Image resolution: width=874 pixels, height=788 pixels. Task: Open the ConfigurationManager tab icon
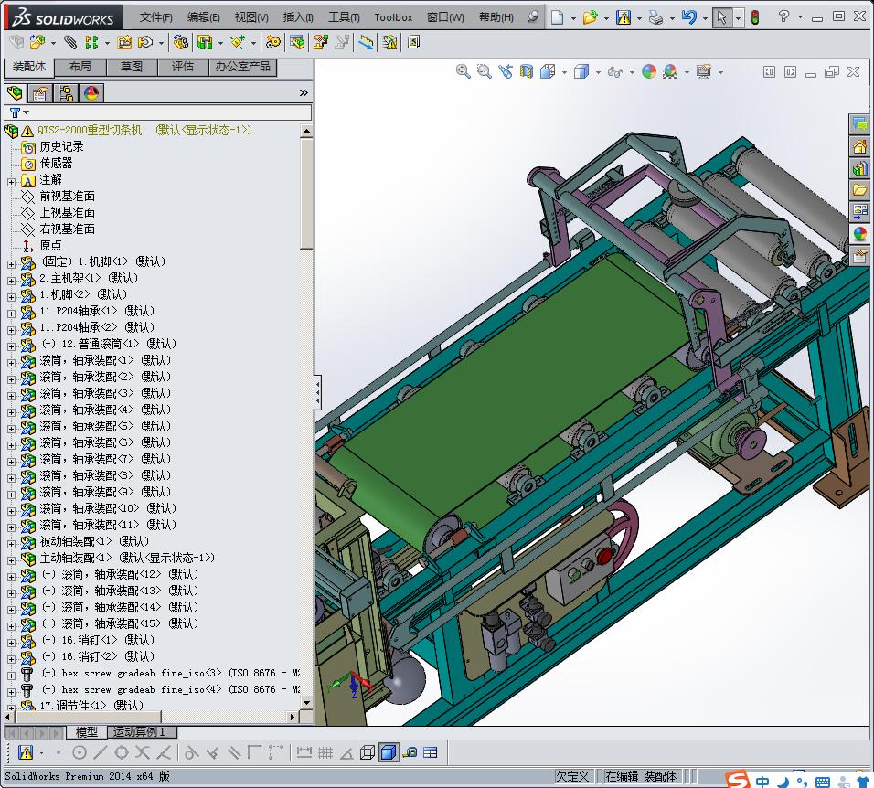[x=65, y=93]
